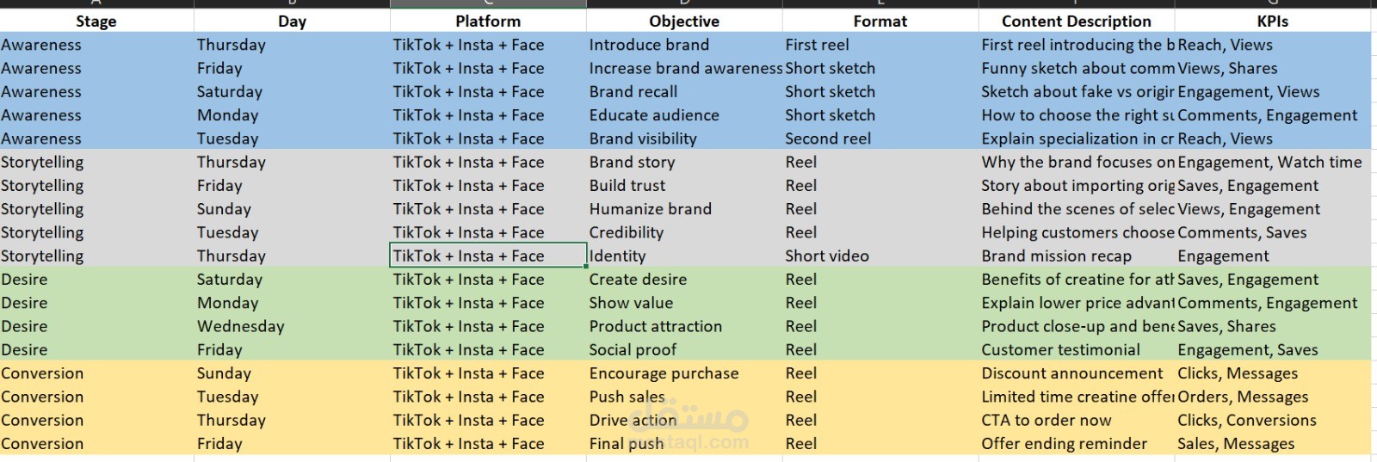Screen dimensions: 1377x462
Task: Select the 'First reel' format cell
Action: pyautogui.click(x=880, y=45)
